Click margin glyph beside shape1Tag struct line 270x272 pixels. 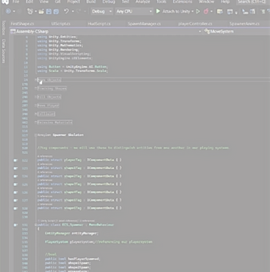point(15,168)
